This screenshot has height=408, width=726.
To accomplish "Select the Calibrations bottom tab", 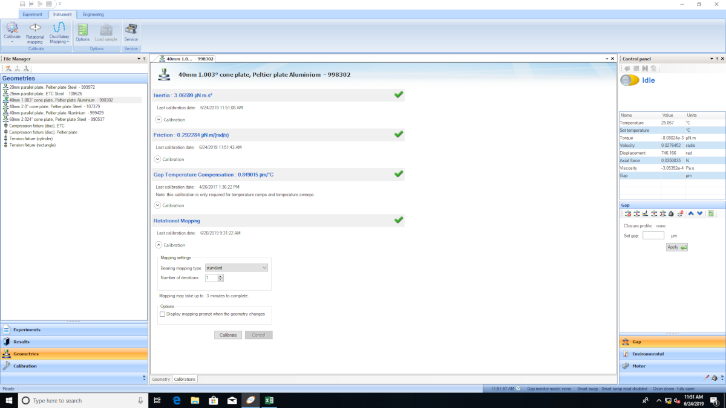I will tap(185, 380).
